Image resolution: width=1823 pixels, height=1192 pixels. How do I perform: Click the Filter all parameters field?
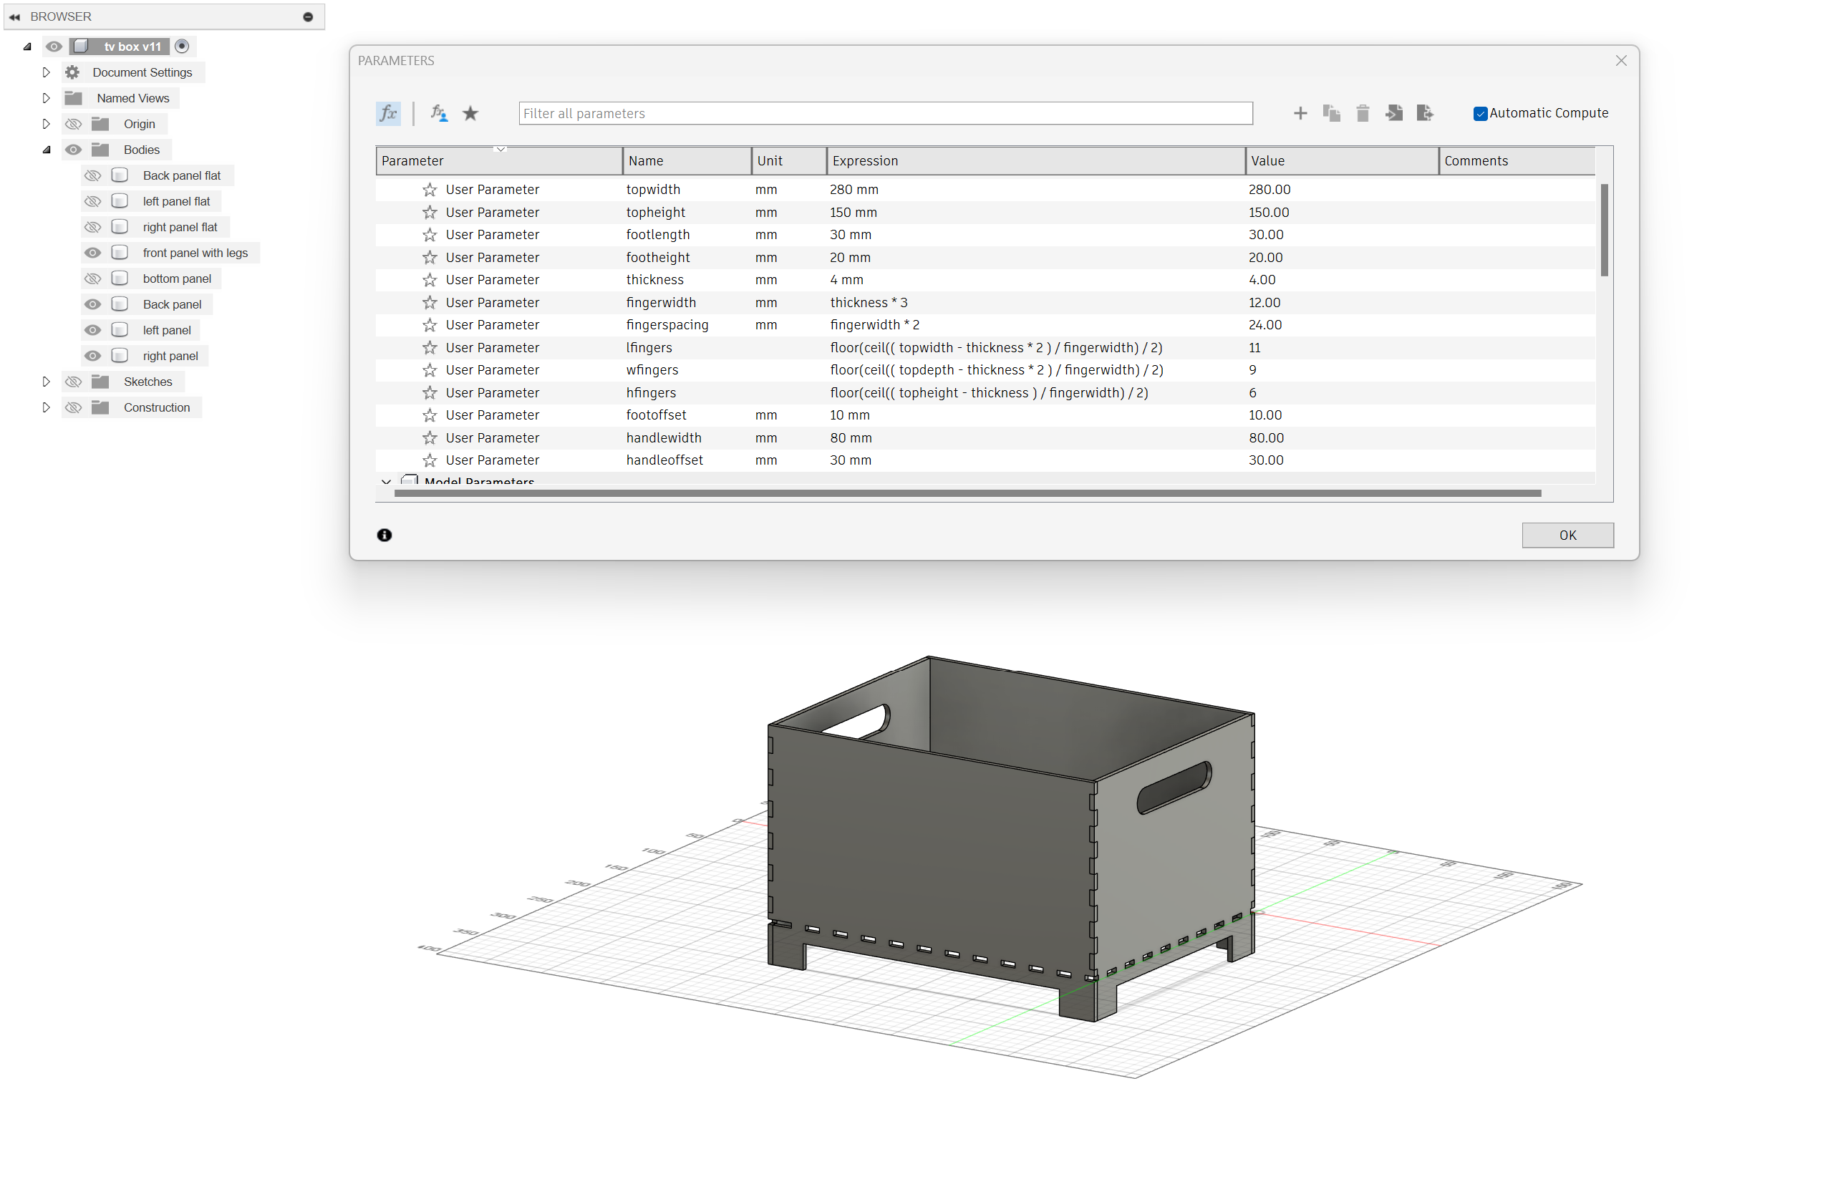point(885,113)
